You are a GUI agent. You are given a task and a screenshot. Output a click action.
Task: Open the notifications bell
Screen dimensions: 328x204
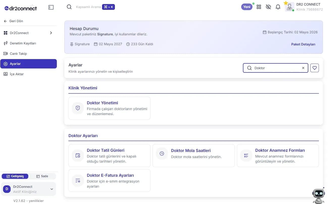click(x=278, y=7)
